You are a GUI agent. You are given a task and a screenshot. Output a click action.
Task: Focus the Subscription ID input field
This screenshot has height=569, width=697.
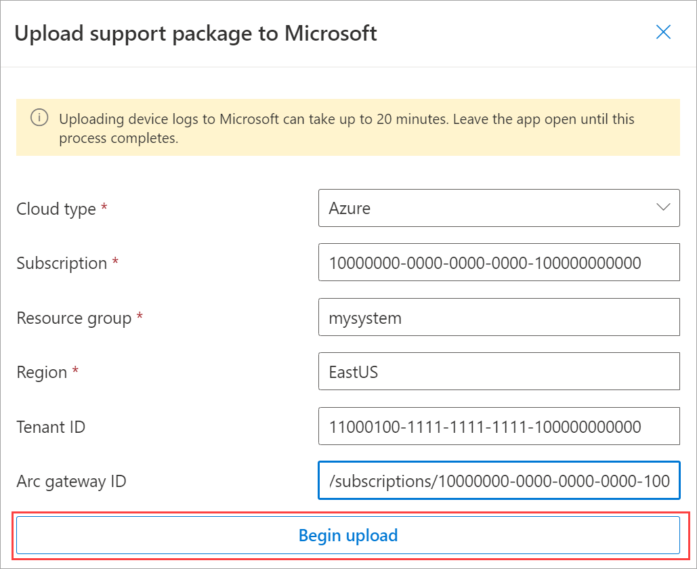(x=499, y=262)
